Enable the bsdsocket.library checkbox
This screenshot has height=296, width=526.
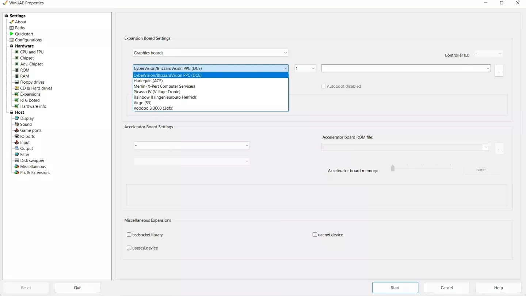click(129, 235)
